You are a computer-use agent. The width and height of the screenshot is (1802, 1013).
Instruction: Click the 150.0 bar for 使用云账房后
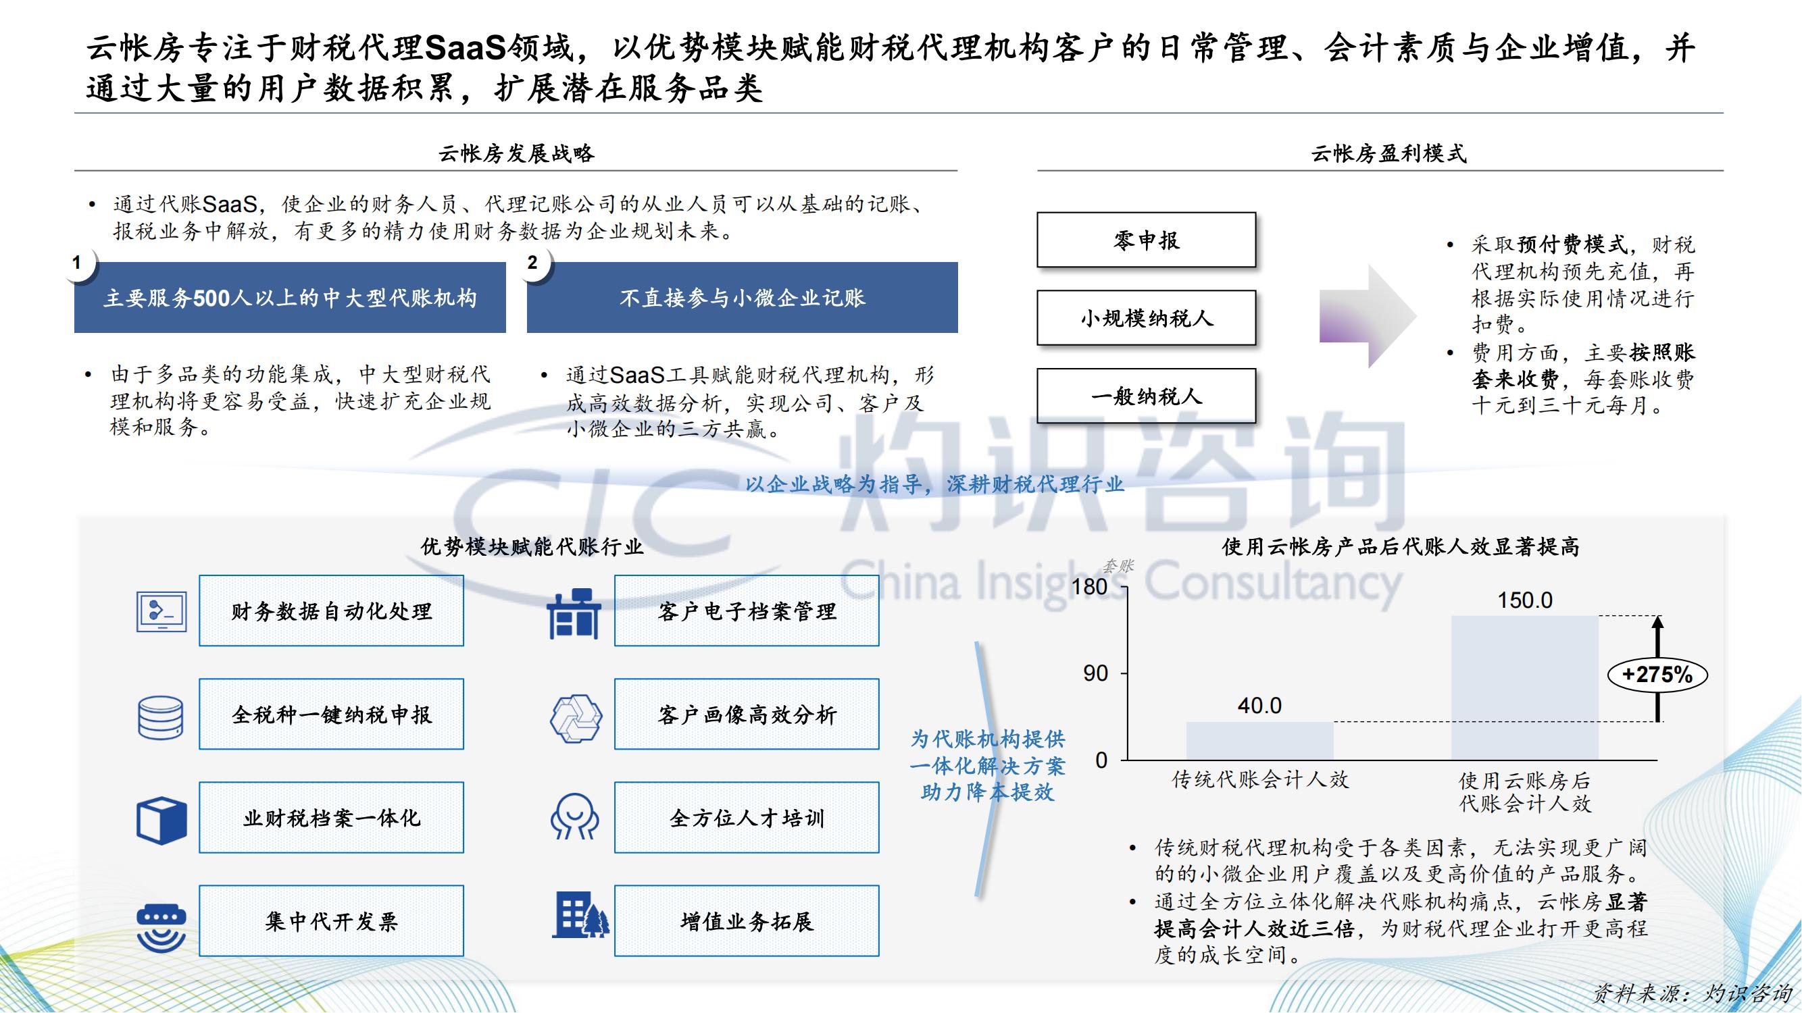1525,688
